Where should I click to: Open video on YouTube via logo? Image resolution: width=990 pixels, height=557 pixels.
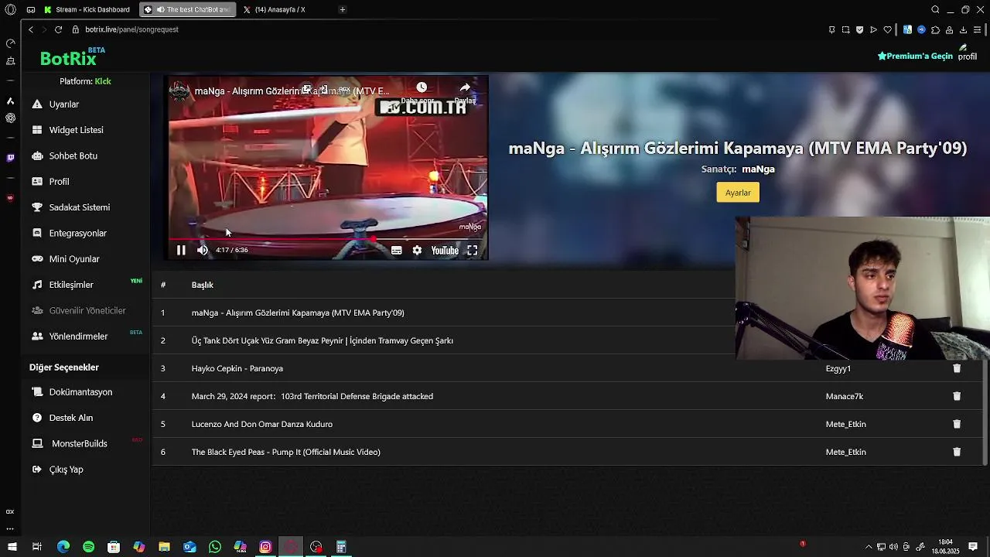(x=445, y=250)
